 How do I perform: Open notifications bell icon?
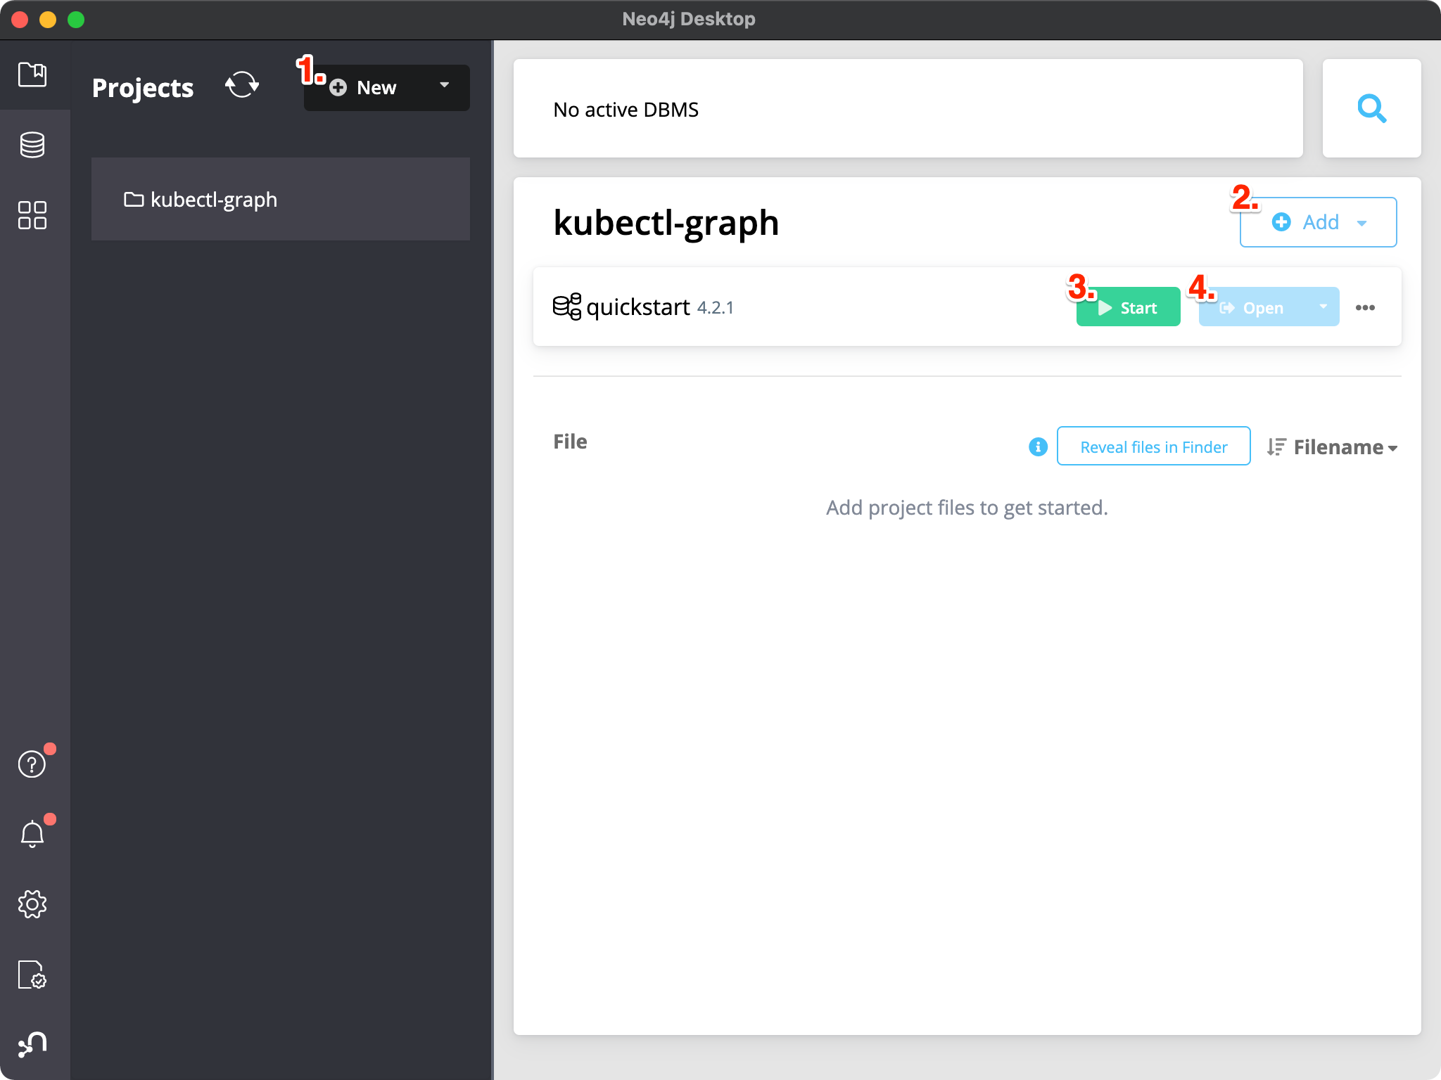[x=32, y=834]
